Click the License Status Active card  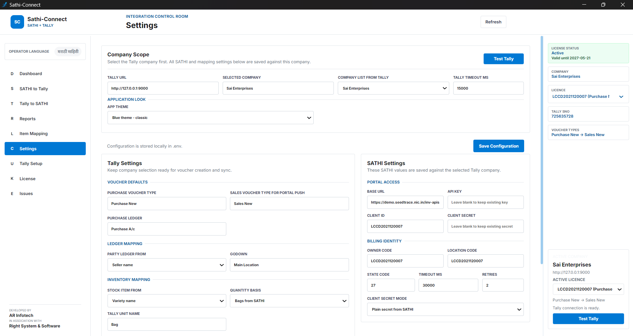(588, 53)
